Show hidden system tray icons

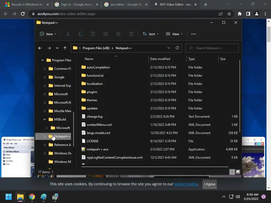(x=224, y=197)
